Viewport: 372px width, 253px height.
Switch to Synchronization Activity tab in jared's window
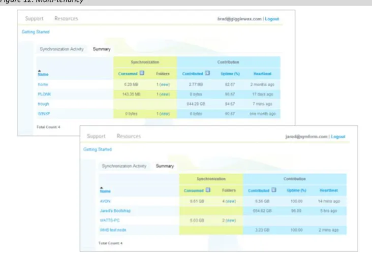pyautogui.click(x=124, y=166)
